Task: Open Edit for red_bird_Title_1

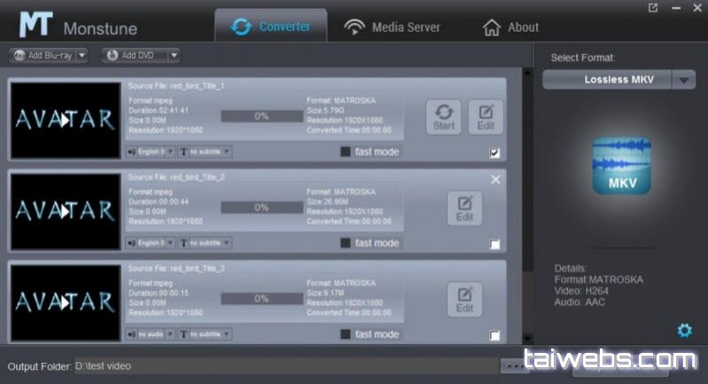Action: 485,116
